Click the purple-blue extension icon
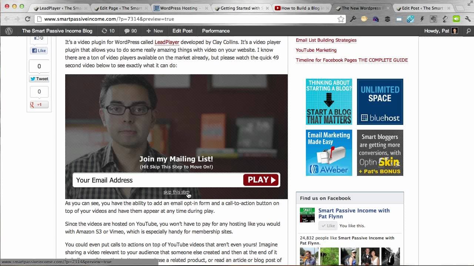 (376, 19)
